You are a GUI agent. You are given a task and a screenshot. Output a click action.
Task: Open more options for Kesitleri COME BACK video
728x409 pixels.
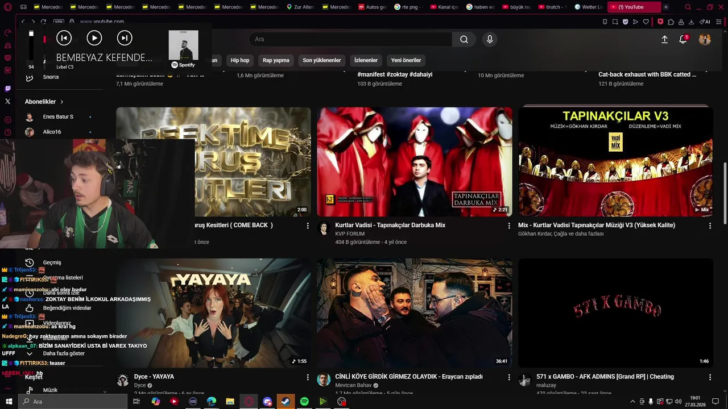(x=308, y=226)
